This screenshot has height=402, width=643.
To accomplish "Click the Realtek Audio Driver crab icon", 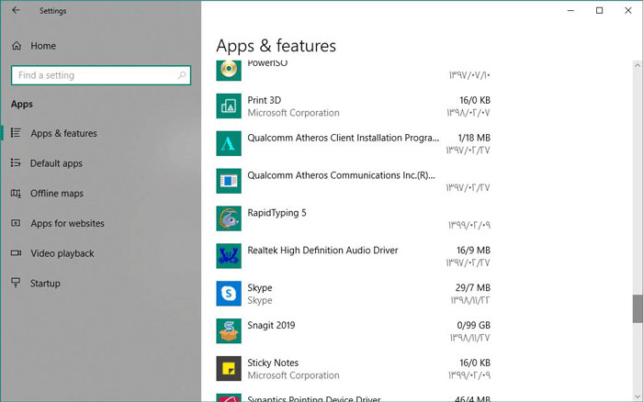I will point(229,256).
